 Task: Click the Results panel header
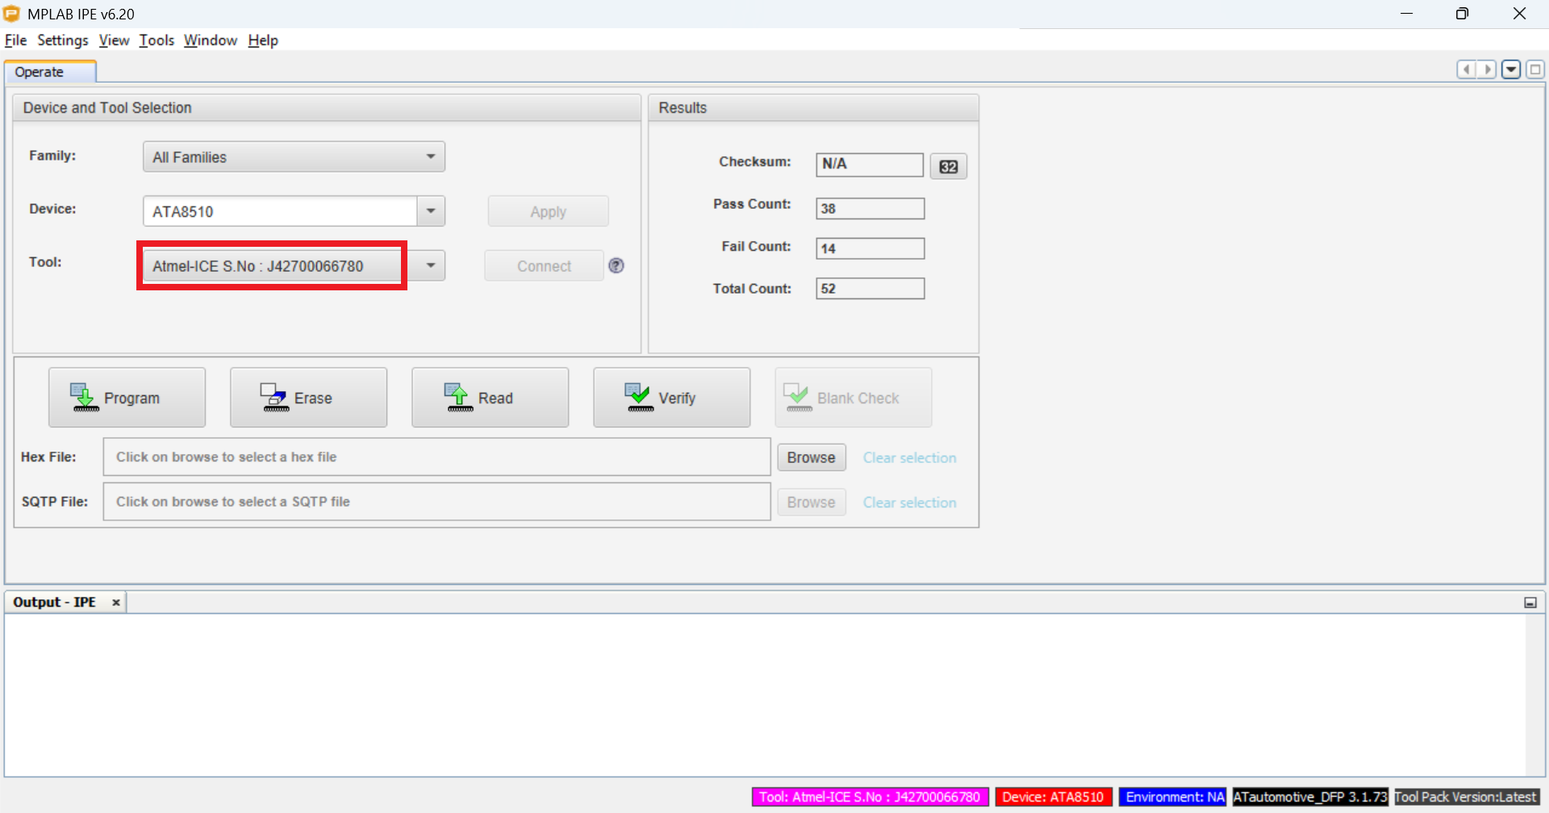(x=813, y=108)
